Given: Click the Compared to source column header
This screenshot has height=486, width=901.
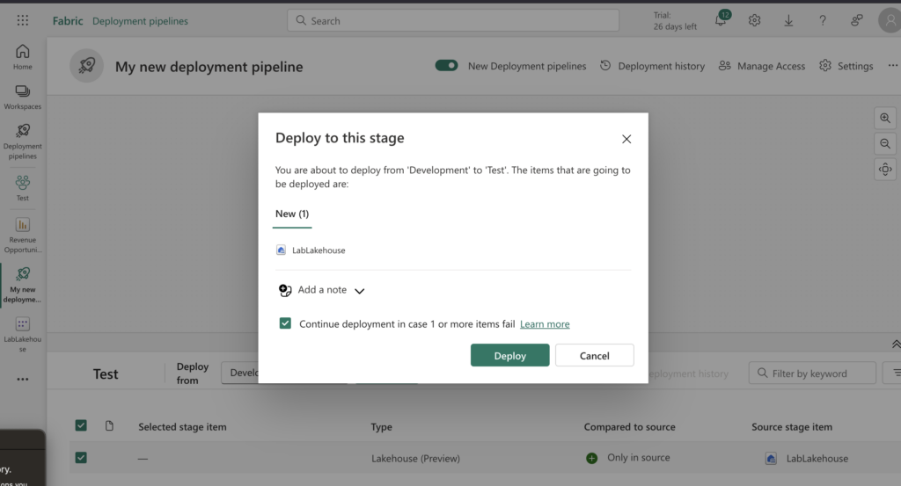Looking at the screenshot, I should pos(629,427).
